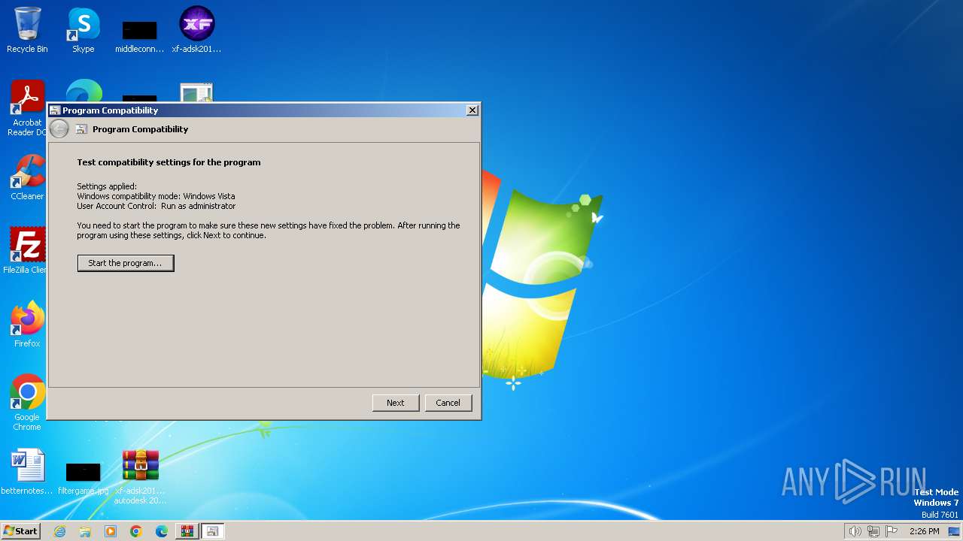The image size is (963, 541).
Task: Click 'Windows compatibility mode: Windows Vista' text
Action: point(156,196)
